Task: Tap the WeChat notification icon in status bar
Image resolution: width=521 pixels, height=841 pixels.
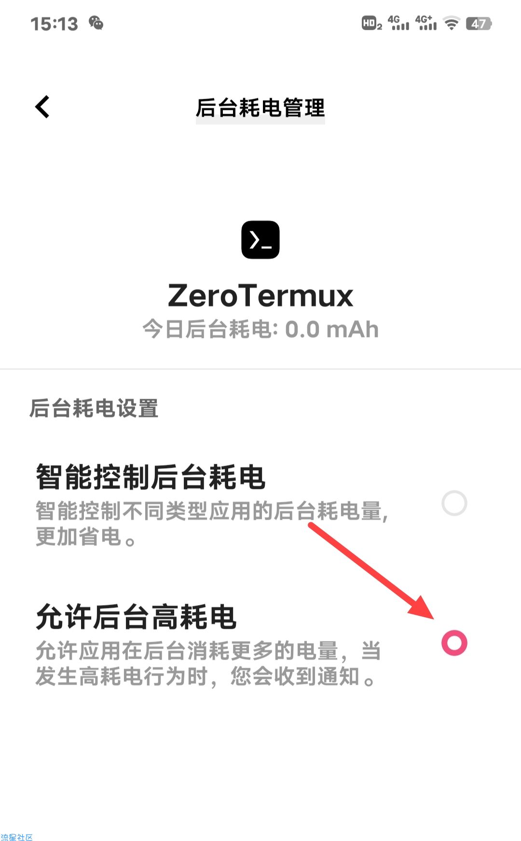Action: point(96,23)
